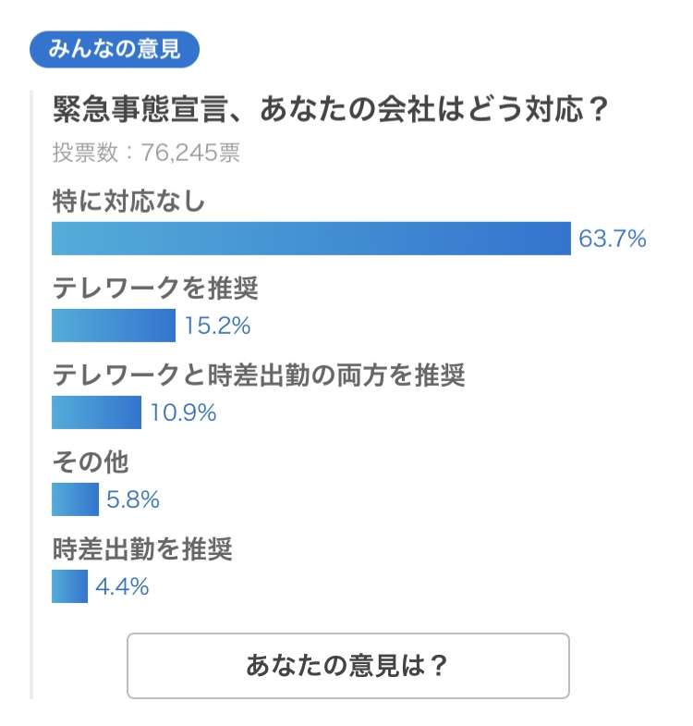Click the みんなの意見 badge
This screenshot has height=726, width=693.
pyautogui.click(x=115, y=49)
